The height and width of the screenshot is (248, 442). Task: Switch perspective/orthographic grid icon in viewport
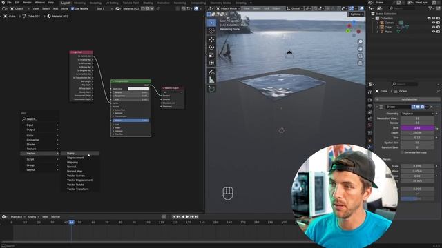point(360,63)
